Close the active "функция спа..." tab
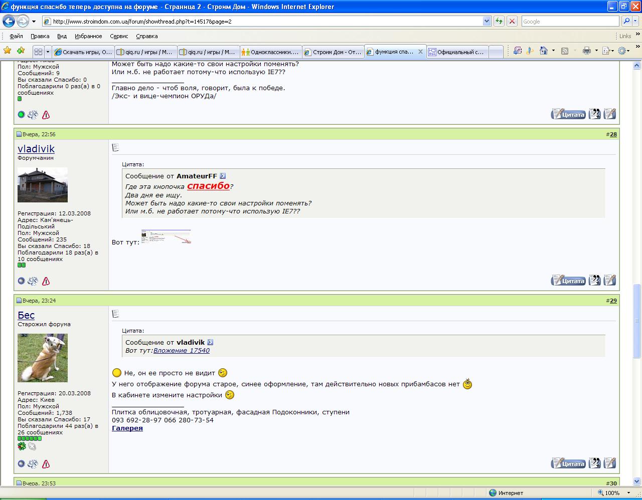 pos(420,52)
